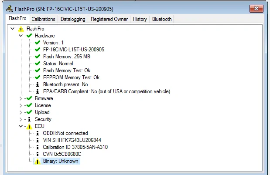This screenshot has height=175, width=270.
Task: Expand the License tree node
Action: (x=21, y=105)
